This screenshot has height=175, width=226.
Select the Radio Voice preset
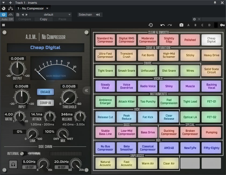[x=148, y=86]
